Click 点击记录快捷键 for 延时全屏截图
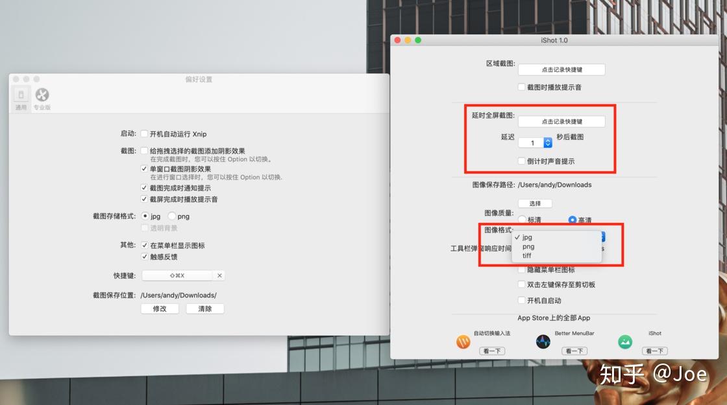The image size is (727, 405). 562,121
